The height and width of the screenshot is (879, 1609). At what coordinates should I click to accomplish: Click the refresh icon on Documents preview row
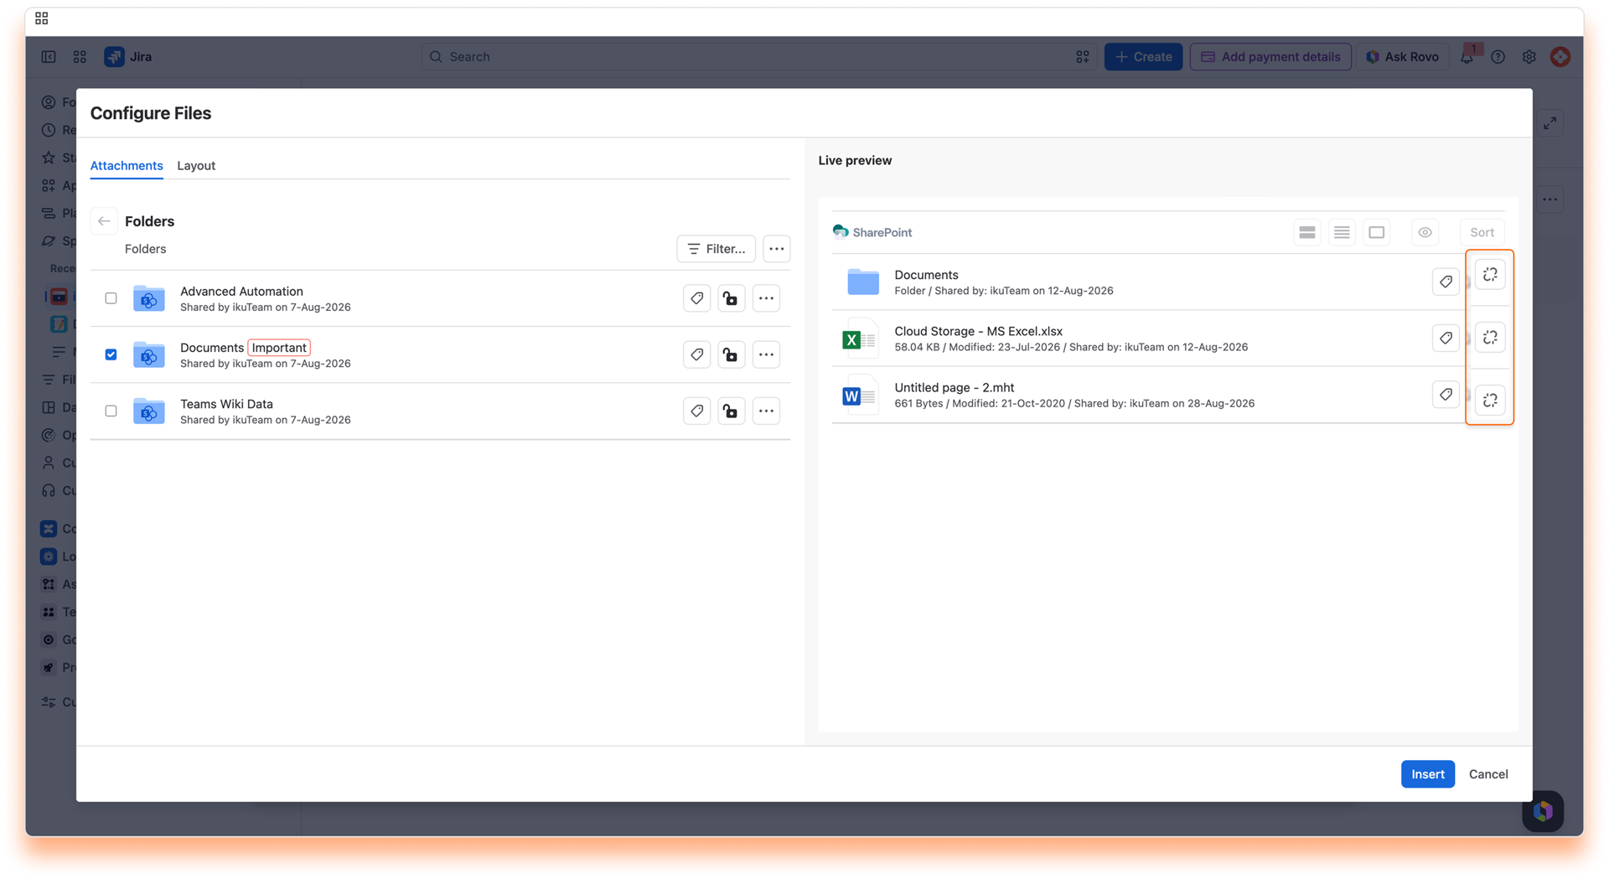[x=1489, y=275]
